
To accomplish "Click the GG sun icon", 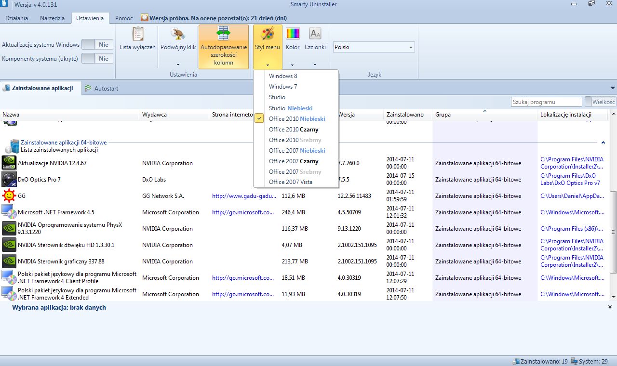I will (9, 196).
